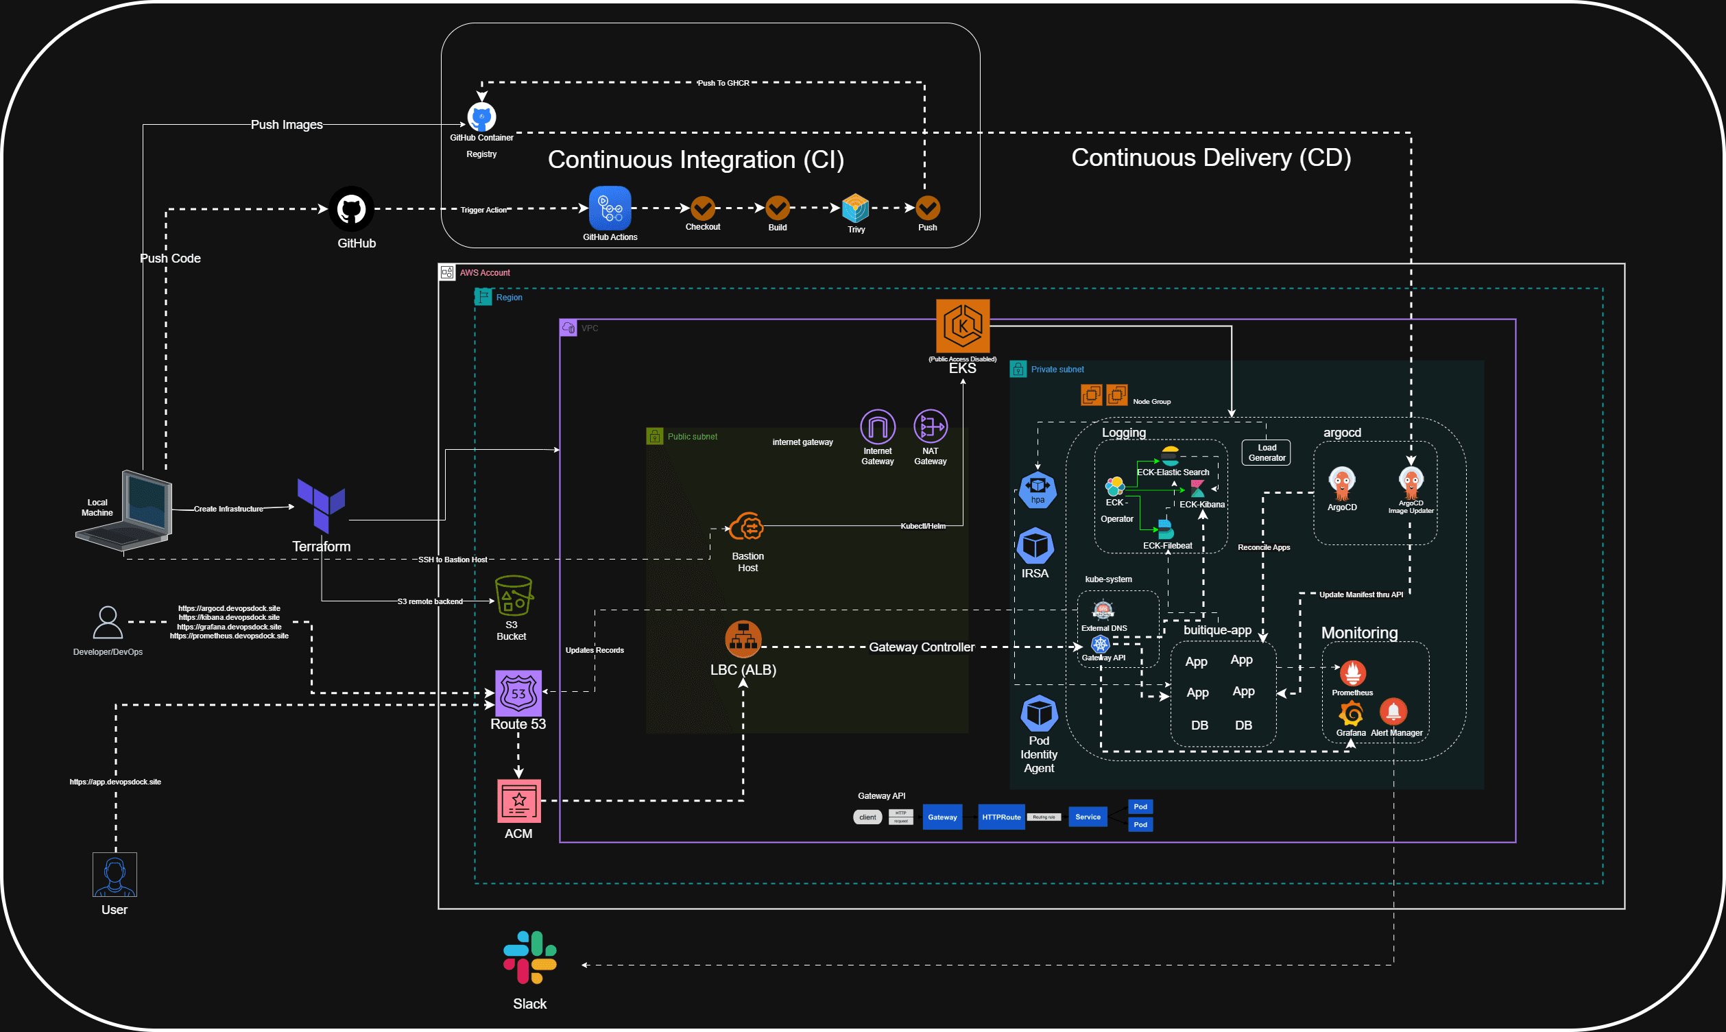Select the Continuous Delivery (CD) heading
Viewport: 1726px width, 1032px height.
coord(1212,158)
